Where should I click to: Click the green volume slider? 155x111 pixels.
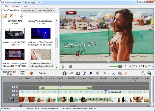pyautogui.click(x=115, y=66)
